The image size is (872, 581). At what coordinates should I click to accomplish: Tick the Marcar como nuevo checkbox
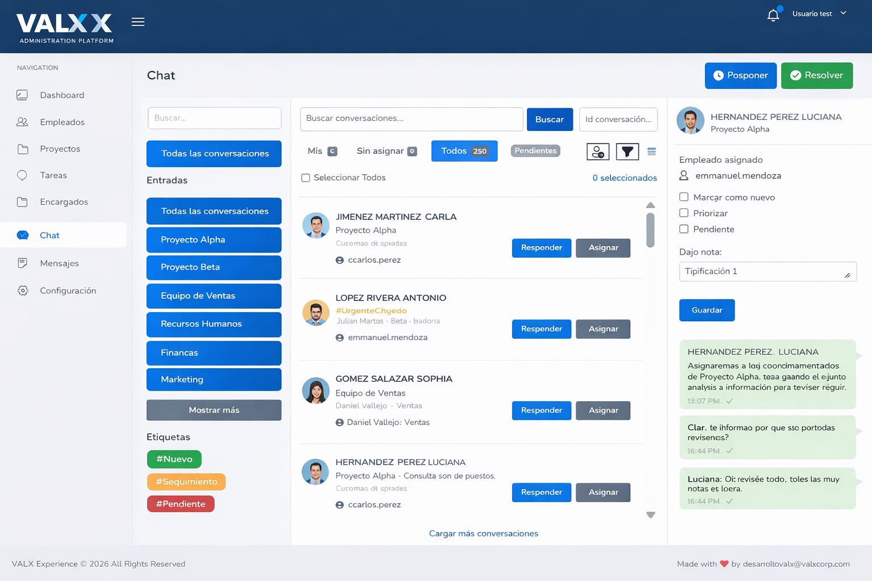click(x=684, y=197)
